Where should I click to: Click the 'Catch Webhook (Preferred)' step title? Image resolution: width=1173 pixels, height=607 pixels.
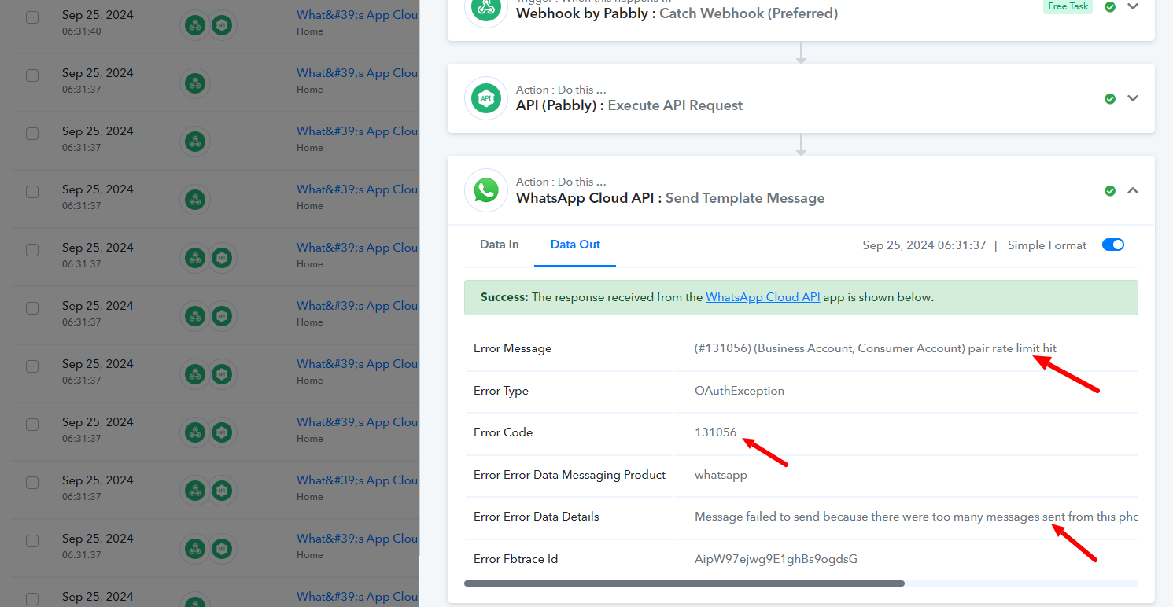pos(748,13)
